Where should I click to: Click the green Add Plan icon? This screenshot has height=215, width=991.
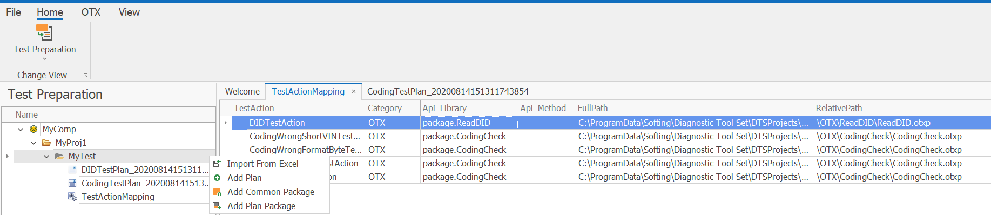(x=217, y=178)
